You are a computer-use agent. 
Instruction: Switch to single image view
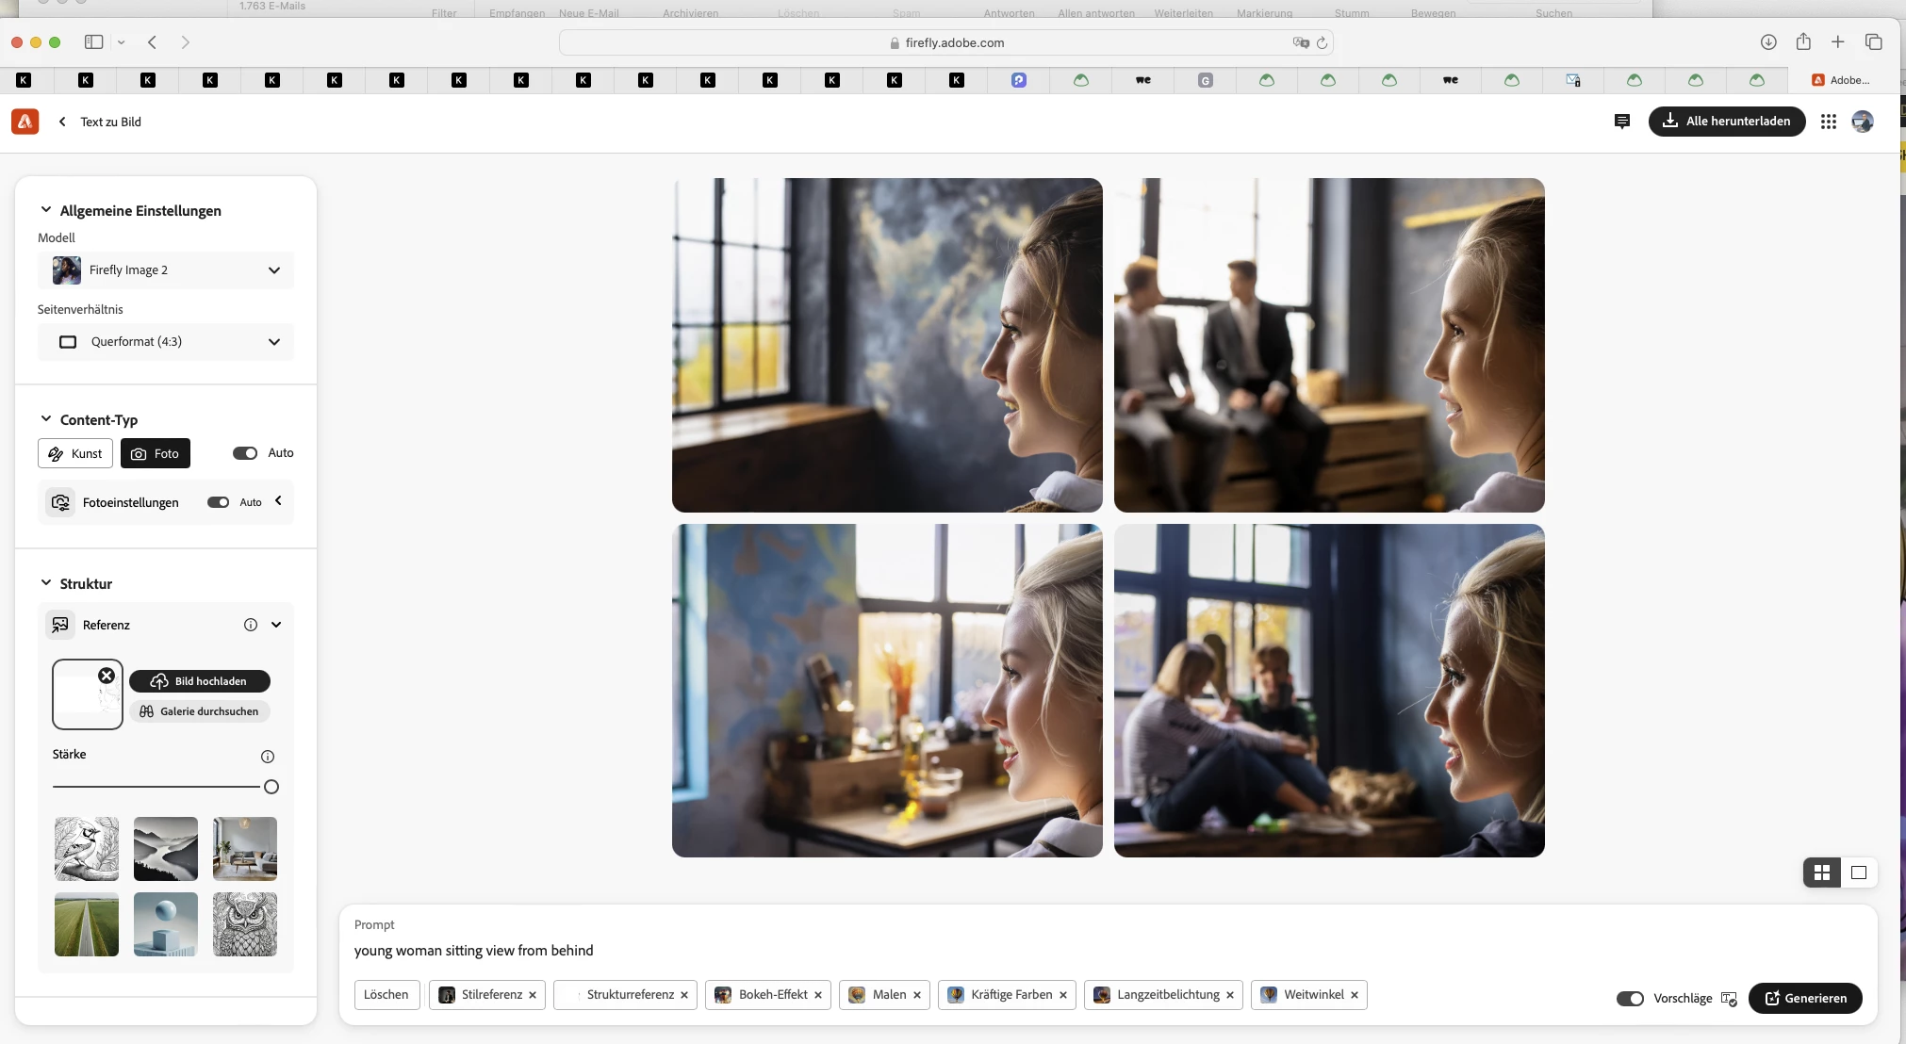[x=1859, y=873]
